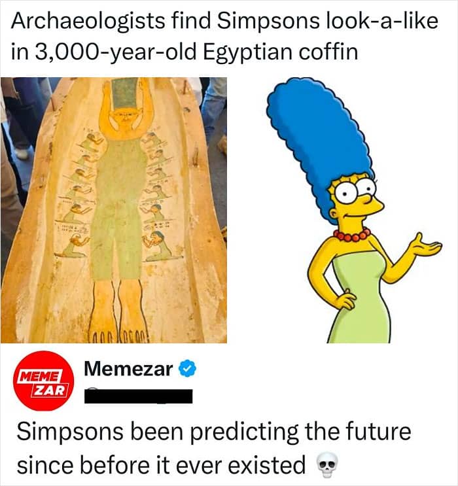Screen dimensions: 458x486
Task: Click the skull emoji in the tweet
Action: 327,466
